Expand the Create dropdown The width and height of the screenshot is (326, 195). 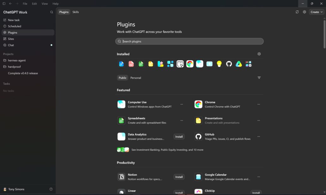[x=317, y=12]
